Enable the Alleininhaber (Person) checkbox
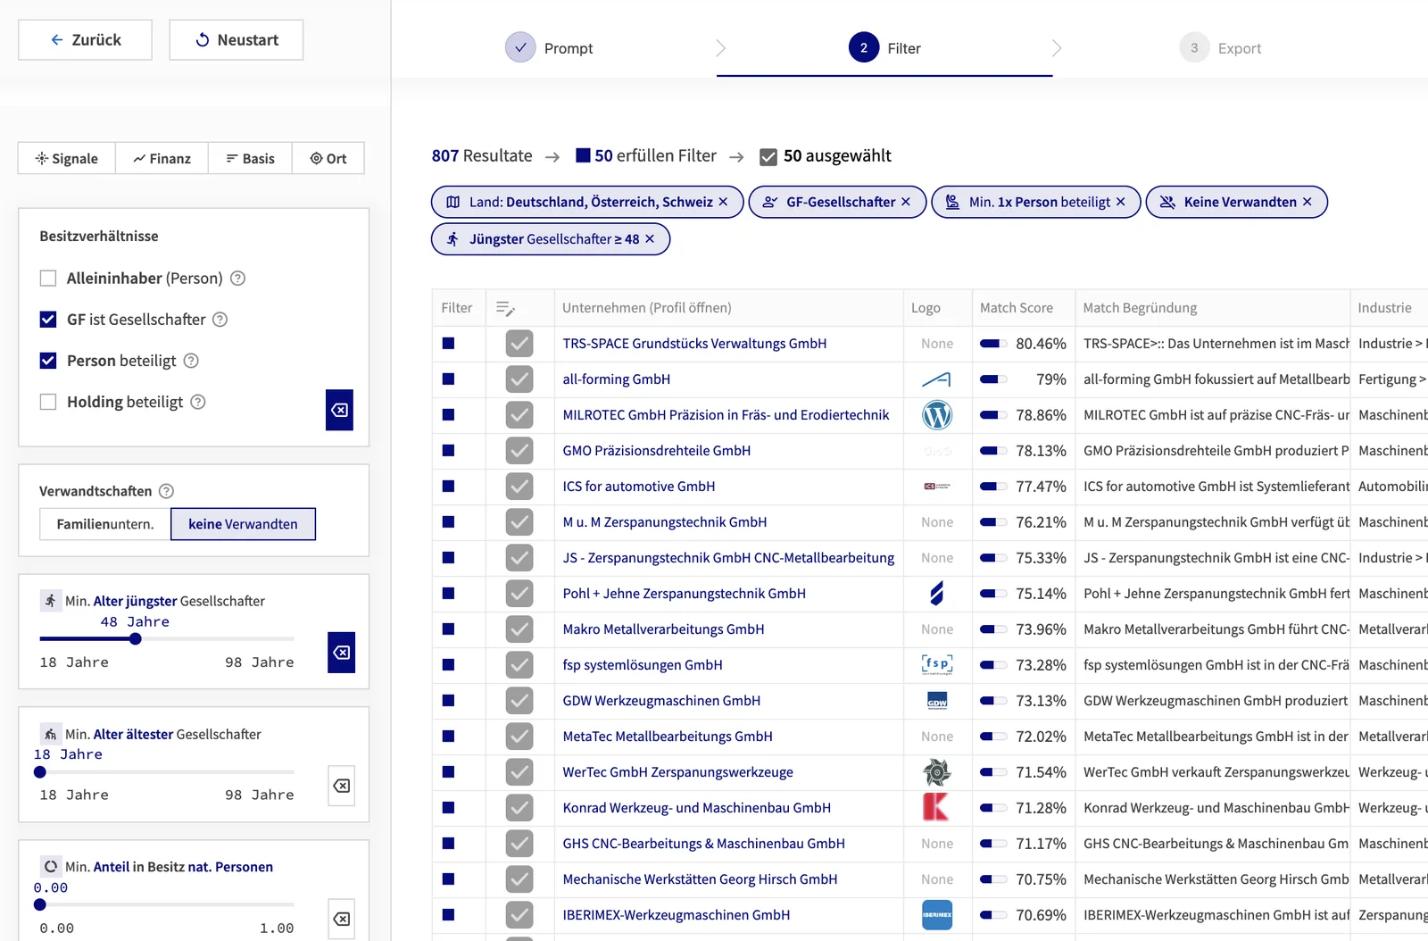The width and height of the screenshot is (1428, 941). click(48, 279)
